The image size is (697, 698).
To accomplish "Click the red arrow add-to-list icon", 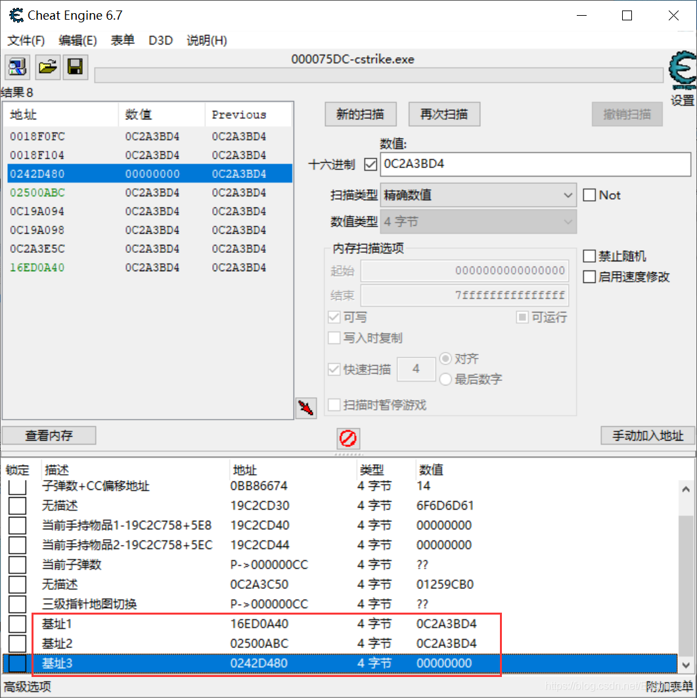I will tap(306, 408).
